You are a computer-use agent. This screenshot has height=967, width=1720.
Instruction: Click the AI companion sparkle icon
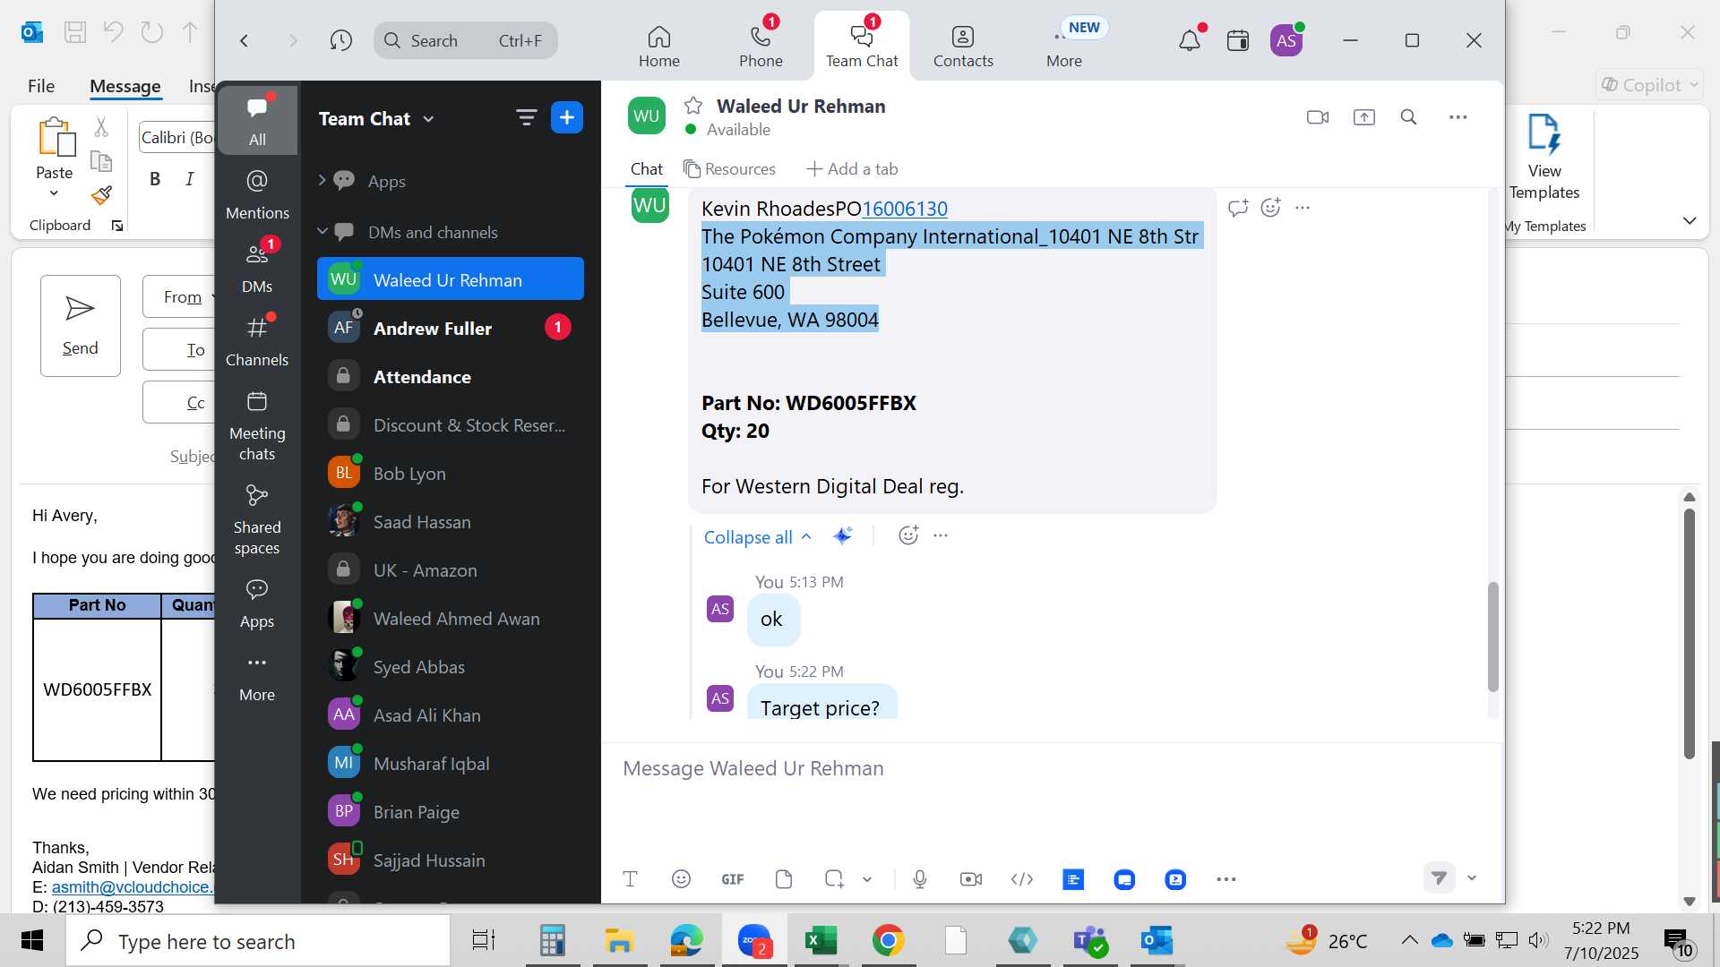click(x=842, y=536)
